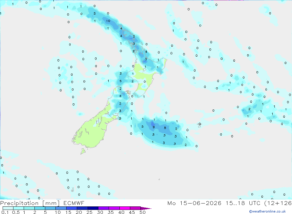Screen dimensions: 292x214
Task: Click the '0.1' legend scale label
Action: click(5, 212)
